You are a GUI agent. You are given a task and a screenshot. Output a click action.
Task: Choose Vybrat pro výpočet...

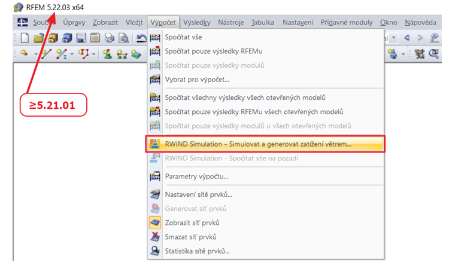(x=266, y=80)
